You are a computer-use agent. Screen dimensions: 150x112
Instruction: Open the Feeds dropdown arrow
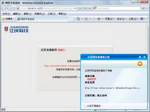[90, 19]
